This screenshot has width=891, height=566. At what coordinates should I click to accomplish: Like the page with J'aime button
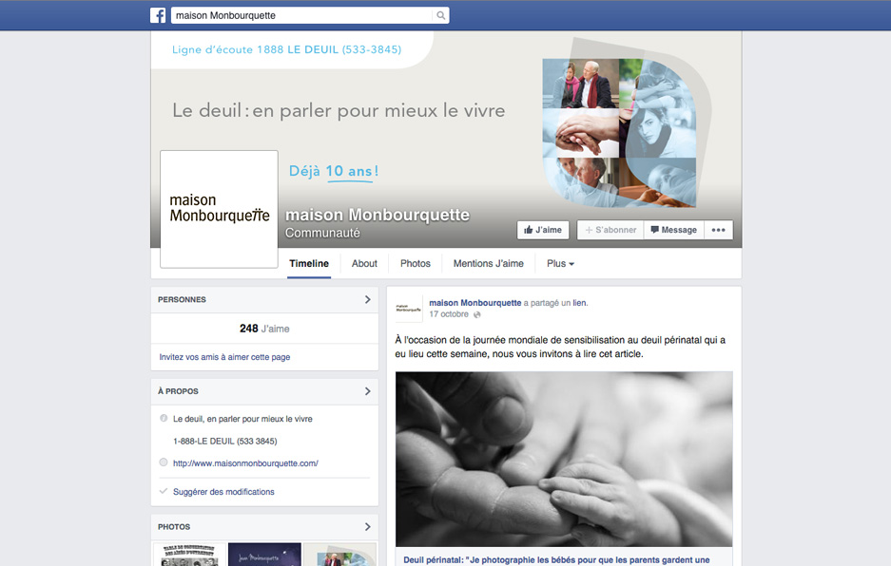click(543, 230)
